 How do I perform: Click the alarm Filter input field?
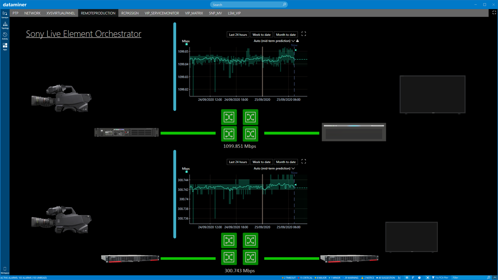tap(469, 278)
